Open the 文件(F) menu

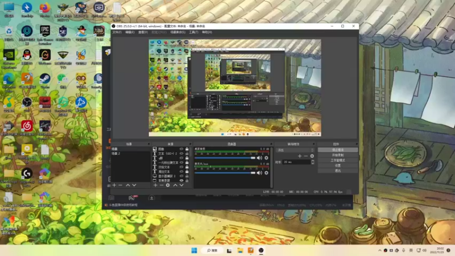coord(117,32)
